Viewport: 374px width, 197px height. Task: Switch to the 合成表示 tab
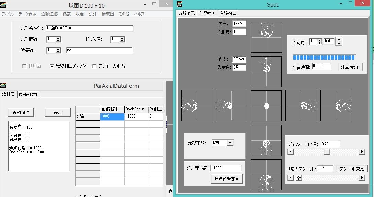coord(207,13)
